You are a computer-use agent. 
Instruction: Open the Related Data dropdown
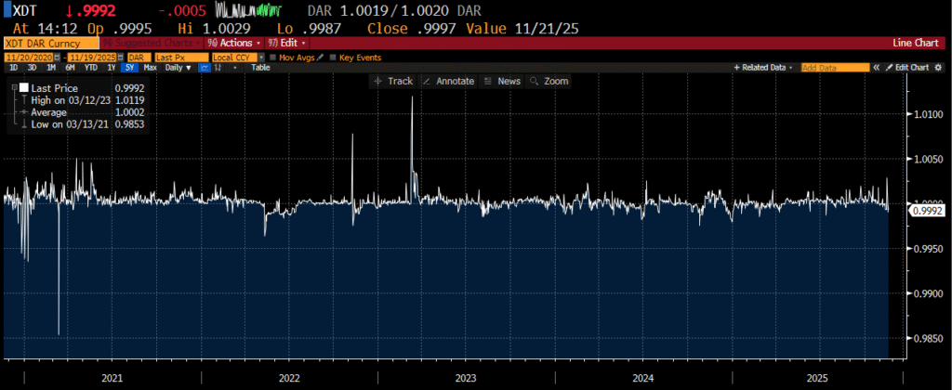coord(764,68)
